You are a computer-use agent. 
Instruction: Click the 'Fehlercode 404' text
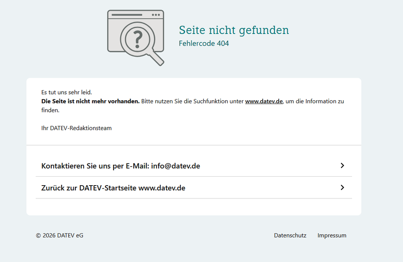pyautogui.click(x=204, y=43)
